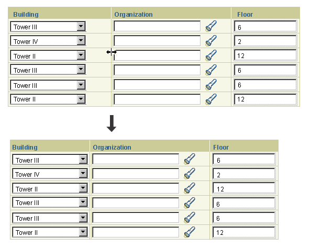Click flashlight icon beside lower table's Tower IV
The image size is (311, 249).
[190, 174]
